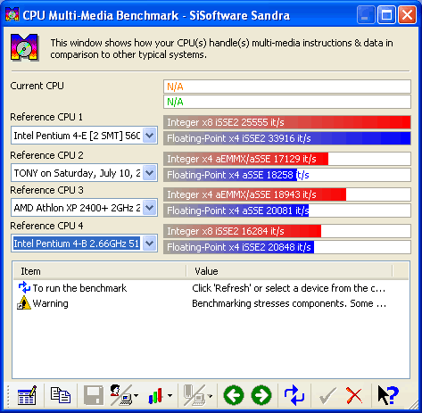Click the 'Click Refresh or select a device' value
Image resolution: width=422 pixels, height=413 pixels.
(x=288, y=288)
